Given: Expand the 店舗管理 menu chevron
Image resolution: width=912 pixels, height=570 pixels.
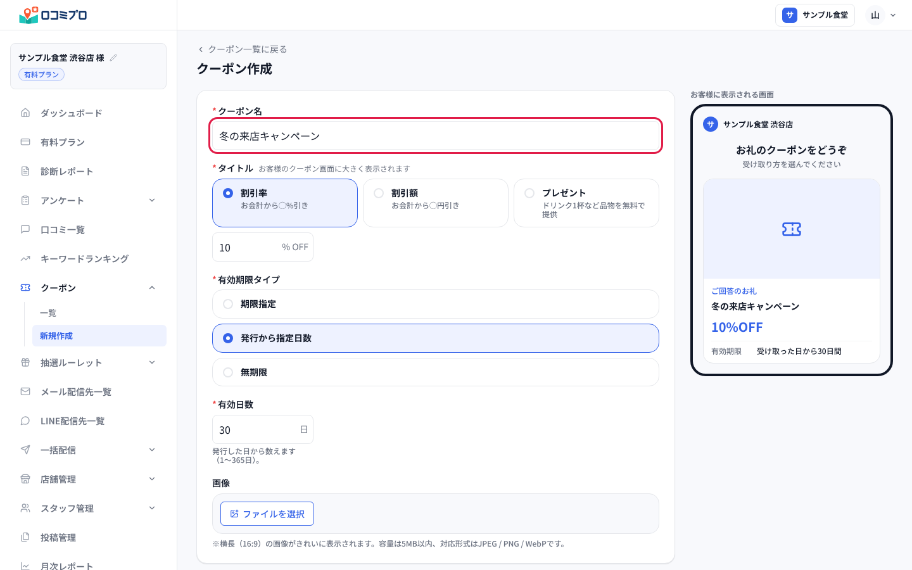Looking at the screenshot, I should [152, 479].
